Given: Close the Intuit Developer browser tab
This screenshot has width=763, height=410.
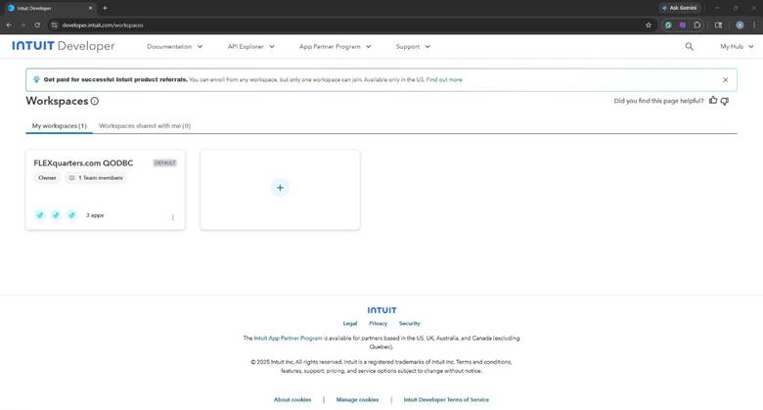Looking at the screenshot, I should 90,8.
